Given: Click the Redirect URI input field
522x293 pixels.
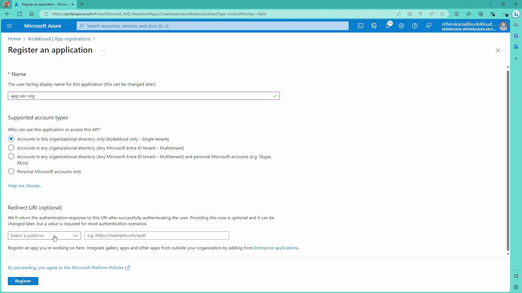Looking at the screenshot, I should point(157,235).
